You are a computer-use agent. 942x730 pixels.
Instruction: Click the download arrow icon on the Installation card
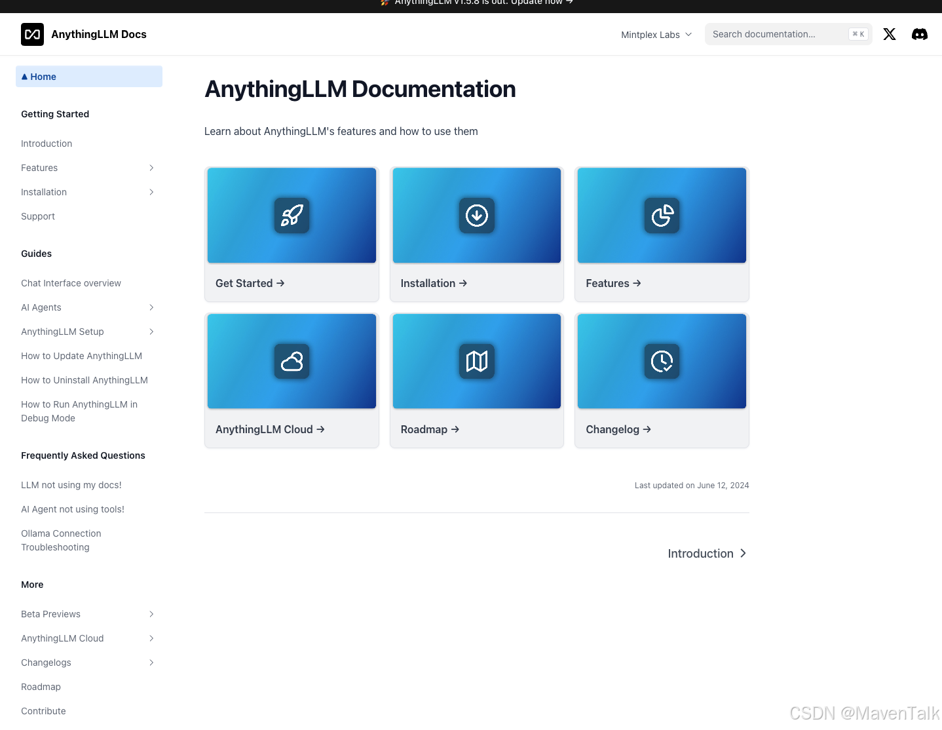coord(477,216)
